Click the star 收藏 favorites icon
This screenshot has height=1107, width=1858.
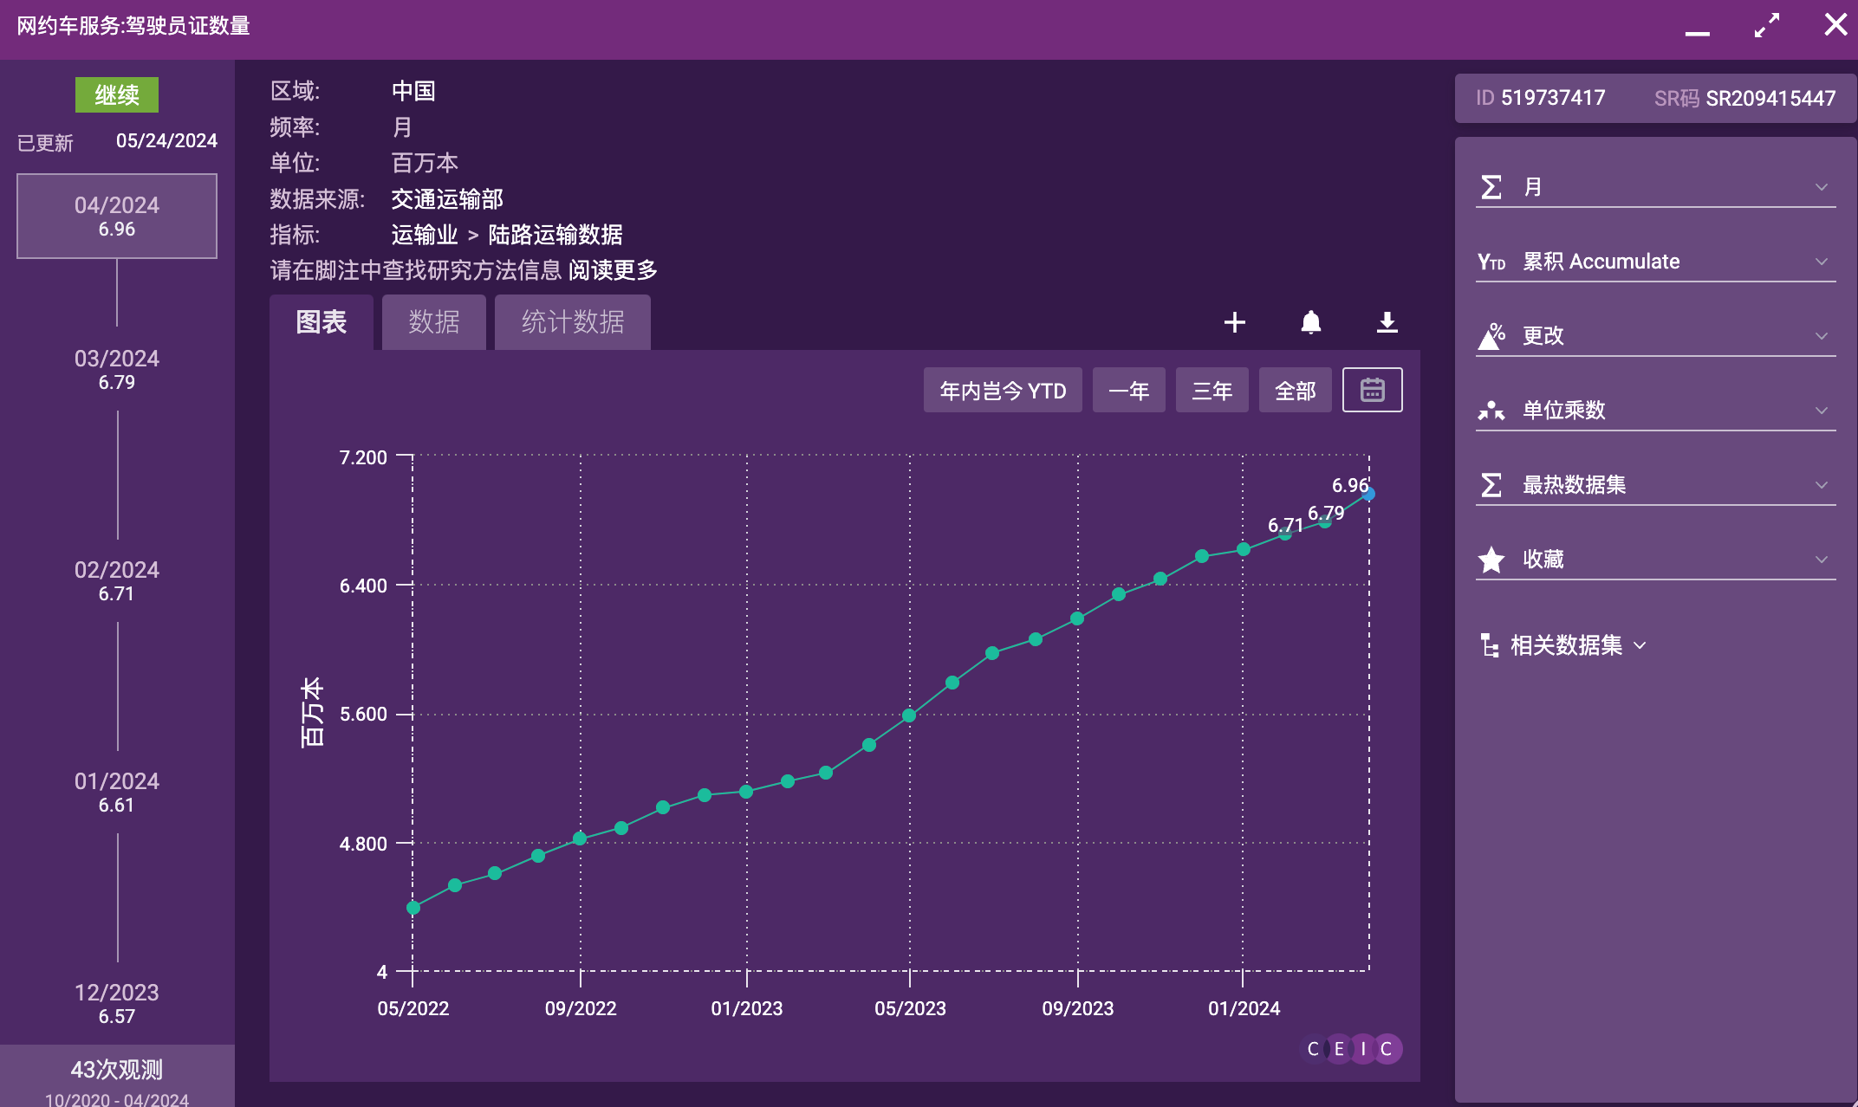1491,560
